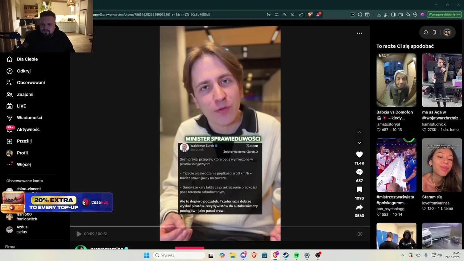
Task: Open Obserwowani feed
Action: point(31,83)
